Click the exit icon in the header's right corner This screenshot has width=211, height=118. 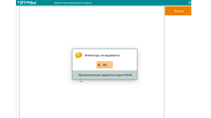pyautogui.click(x=190, y=3)
